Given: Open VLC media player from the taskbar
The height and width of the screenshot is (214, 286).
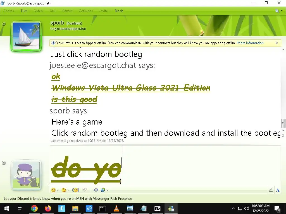Looking at the screenshot, I should [x=116, y=208].
